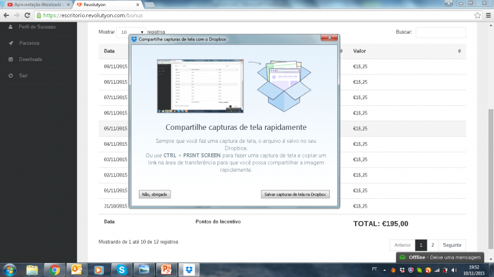Screen dimensions: 494x277
Task: Open Outlook from the taskbar
Action: pyautogui.click(x=77, y=270)
